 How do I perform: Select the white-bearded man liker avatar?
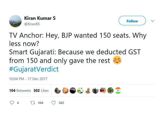[x=88, y=90]
